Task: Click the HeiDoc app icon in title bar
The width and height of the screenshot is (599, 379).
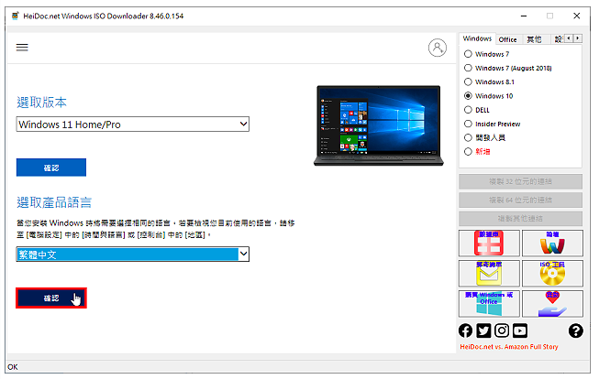Action: [16, 16]
